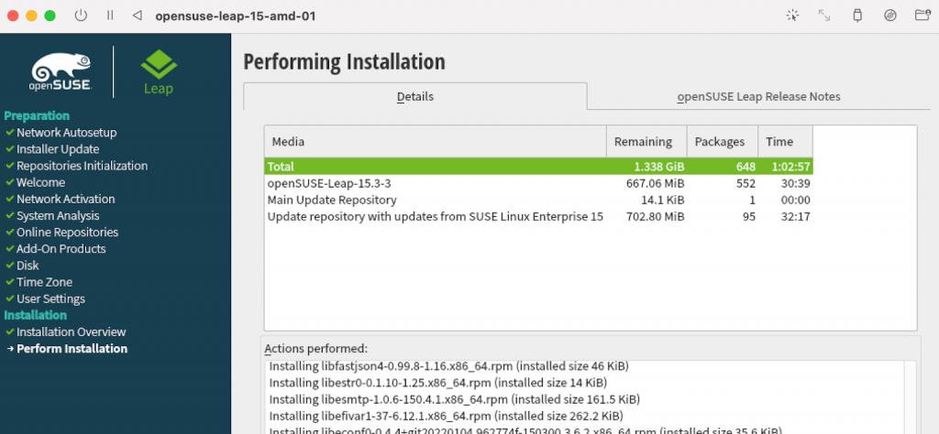Select the SUSE Linux Enterprise 15 update row
The image size is (939, 434).
[538, 216]
